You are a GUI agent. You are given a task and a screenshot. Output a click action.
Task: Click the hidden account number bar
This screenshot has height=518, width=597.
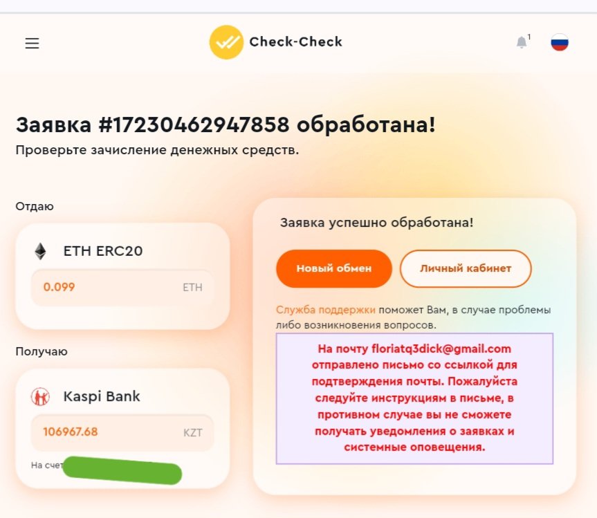tap(122, 470)
